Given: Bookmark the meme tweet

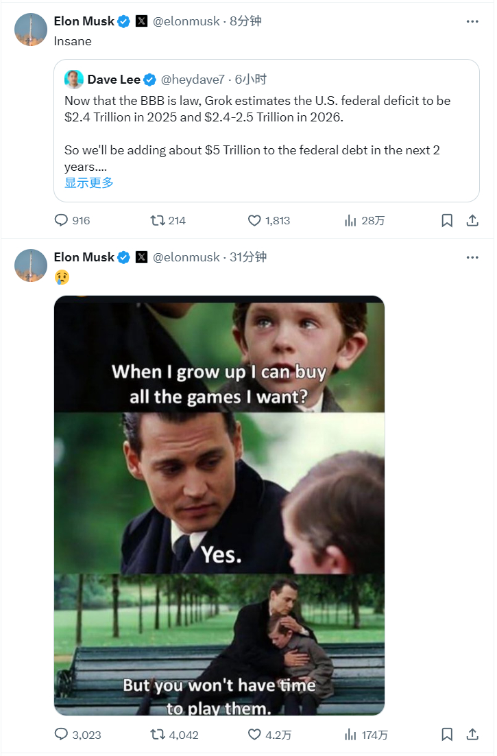Looking at the screenshot, I should 447,734.
